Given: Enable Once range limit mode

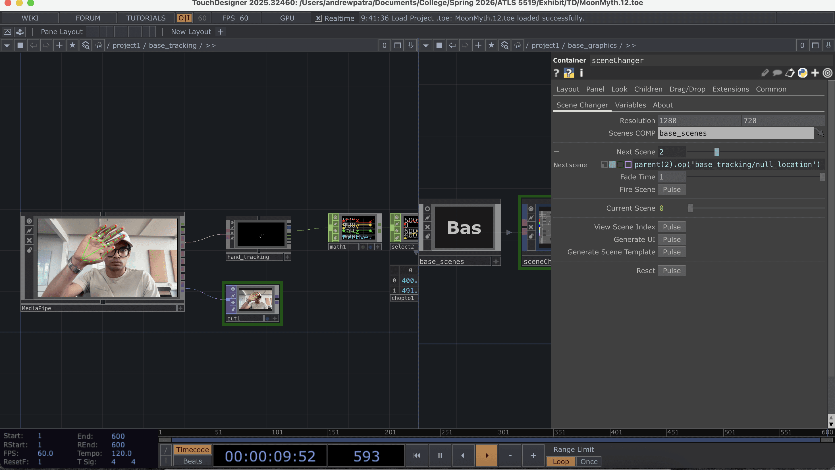Looking at the screenshot, I should (x=589, y=461).
